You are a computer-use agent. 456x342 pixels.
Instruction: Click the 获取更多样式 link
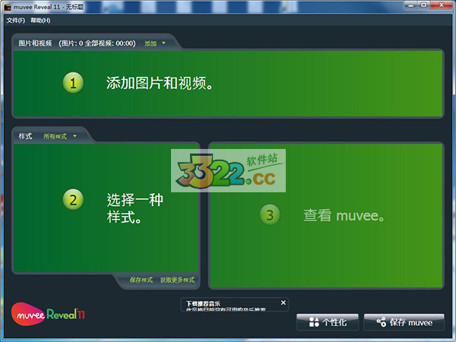177,280
